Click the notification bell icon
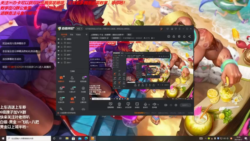Screen dimensions: 250x141 [x=184, y=36]
